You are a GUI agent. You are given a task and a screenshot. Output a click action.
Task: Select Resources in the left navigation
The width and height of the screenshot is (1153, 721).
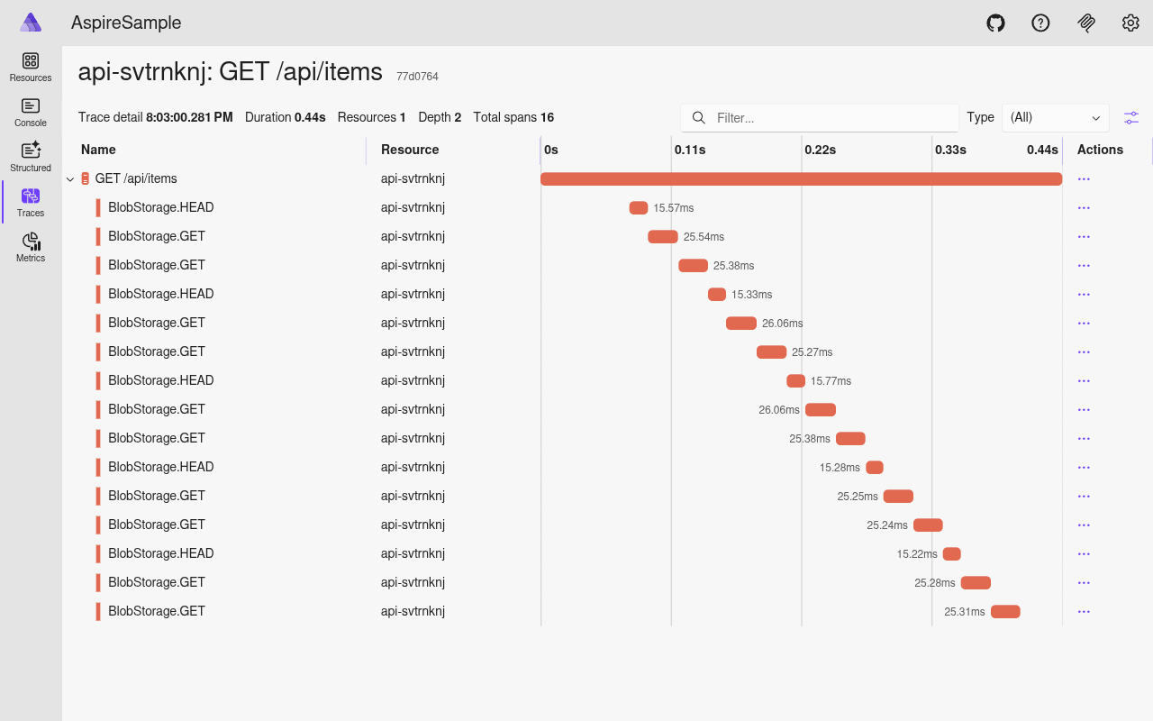pos(30,66)
